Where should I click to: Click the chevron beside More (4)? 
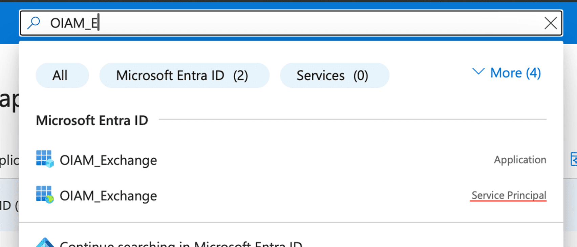coord(478,72)
